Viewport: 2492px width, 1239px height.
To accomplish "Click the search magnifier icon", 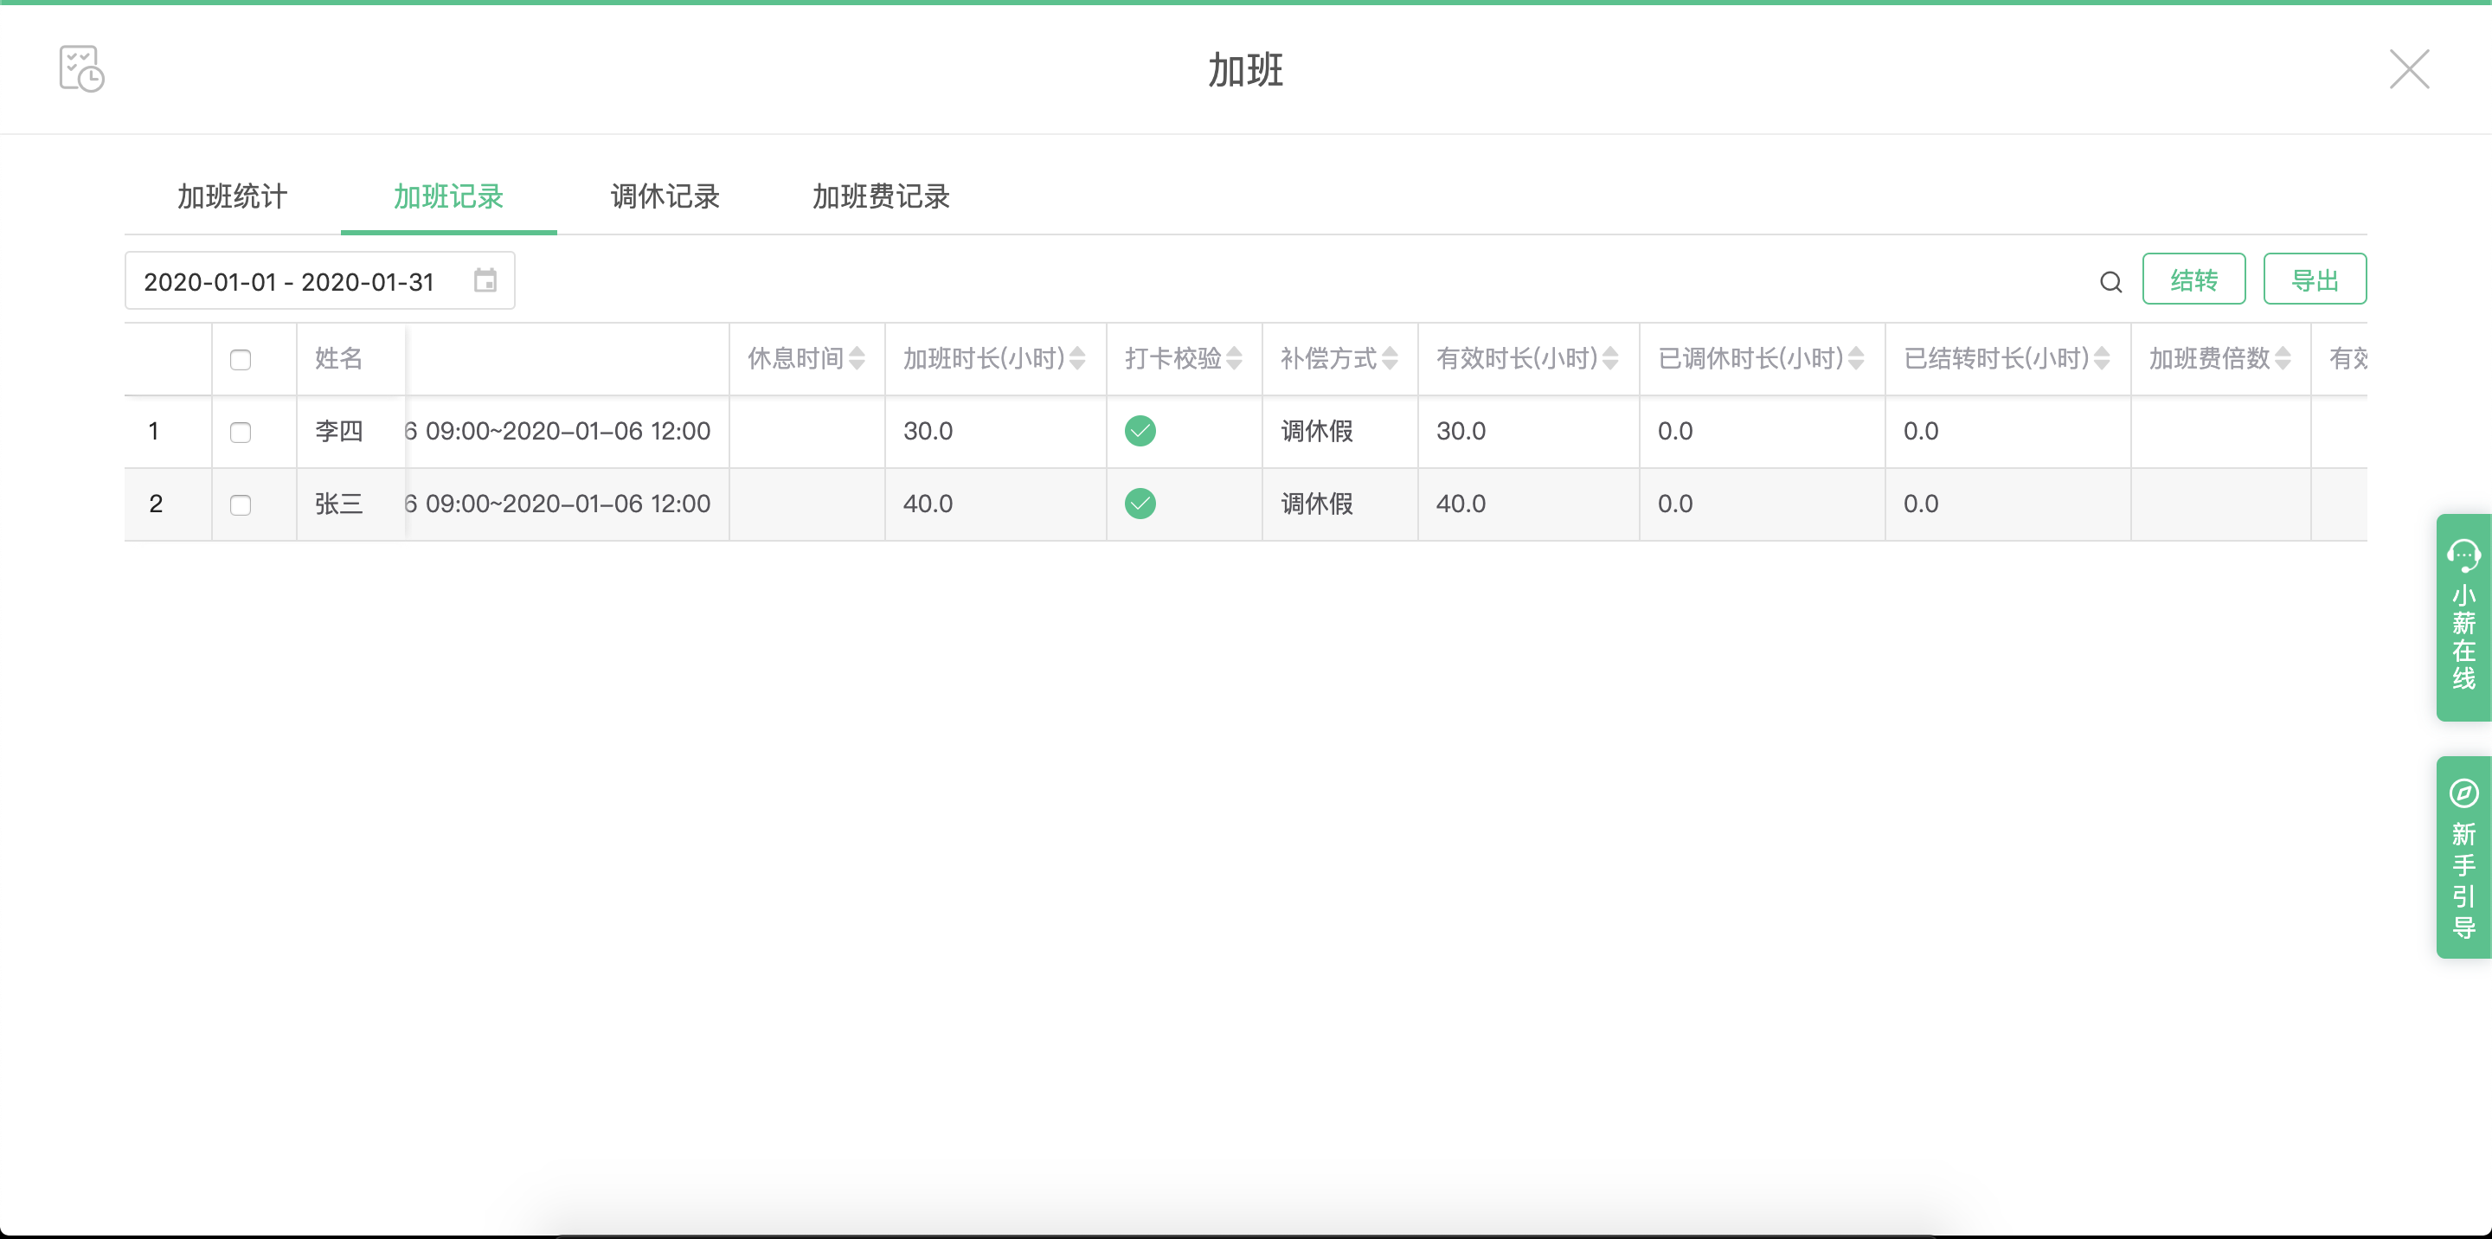I will pos(2111,281).
